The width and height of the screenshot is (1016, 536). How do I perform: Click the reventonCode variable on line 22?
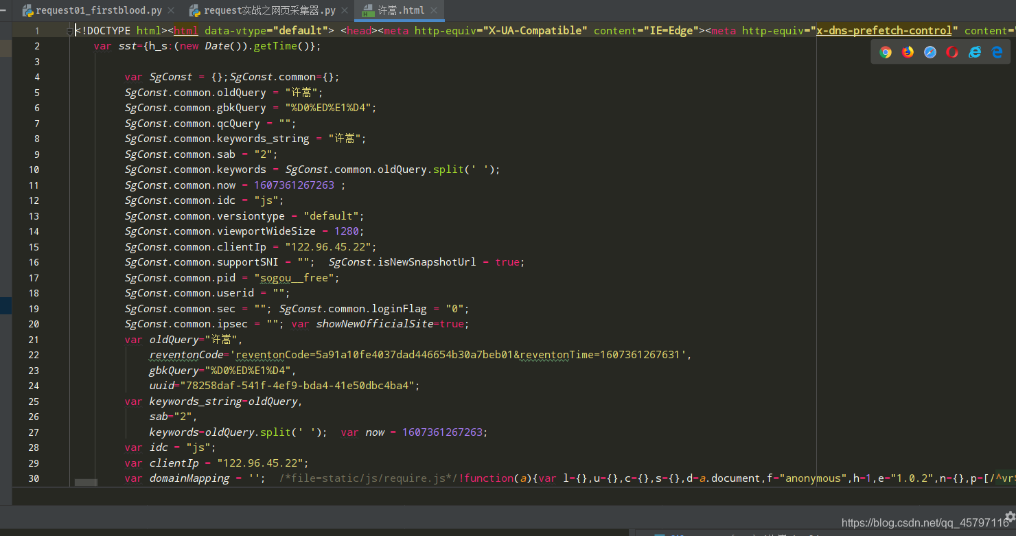(x=187, y=355)
